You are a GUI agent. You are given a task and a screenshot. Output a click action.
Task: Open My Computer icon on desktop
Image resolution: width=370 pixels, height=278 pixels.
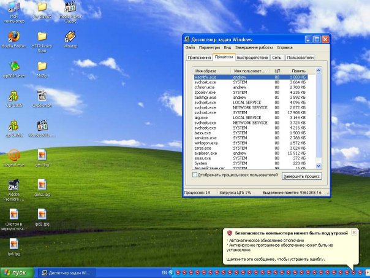pyautogui.click(x=13, y=7)
